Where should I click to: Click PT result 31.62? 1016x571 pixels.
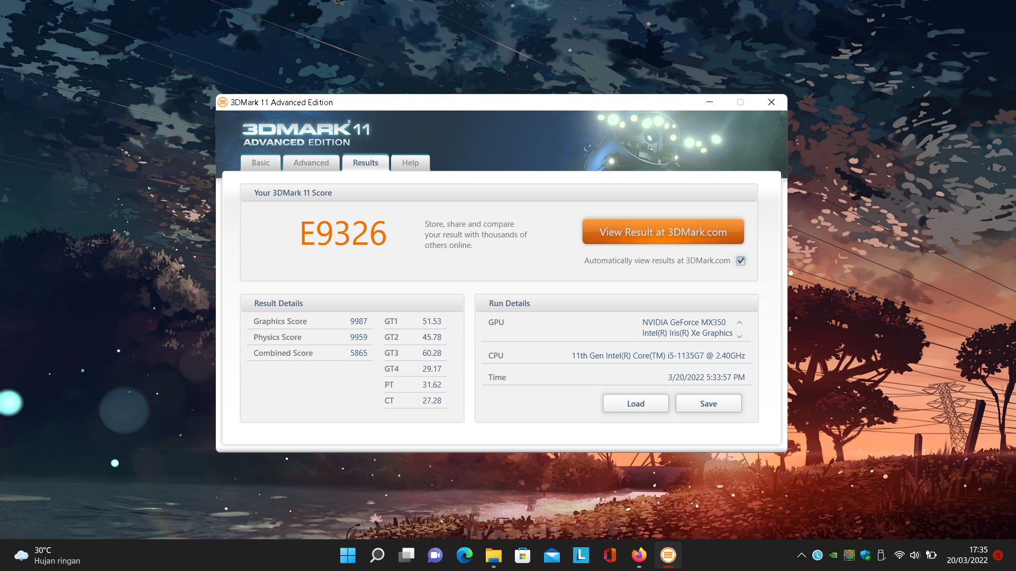tap(431, 385)
